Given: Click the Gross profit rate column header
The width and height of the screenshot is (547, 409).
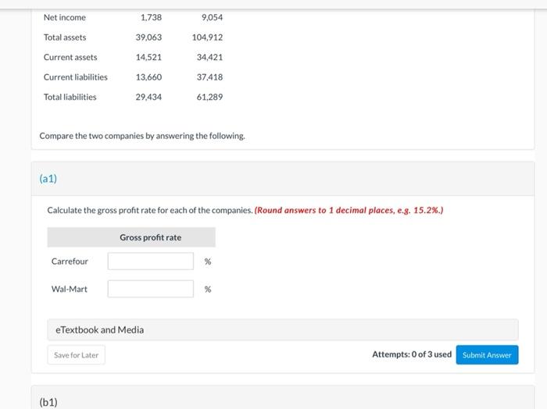Looking at the screenshot, I should 150,237.
